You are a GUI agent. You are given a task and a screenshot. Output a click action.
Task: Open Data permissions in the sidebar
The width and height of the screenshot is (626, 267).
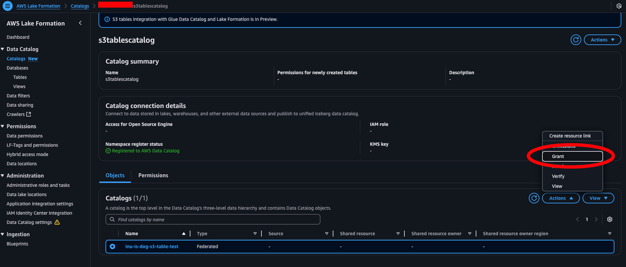click(x=25, y=136)
